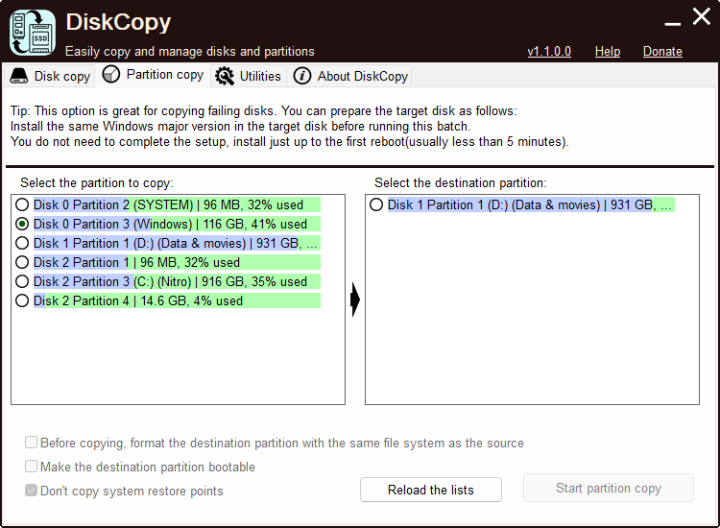Switch to the Disk copy tab
This screenshot has height=528, width=720.
pos(50,76)
